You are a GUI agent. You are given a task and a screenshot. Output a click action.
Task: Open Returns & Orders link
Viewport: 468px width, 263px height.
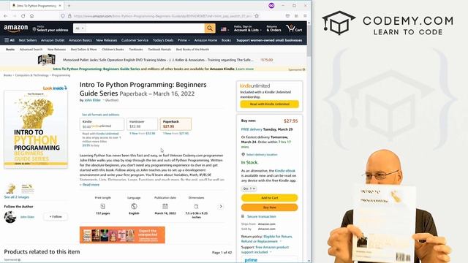[x=273, y=28]
